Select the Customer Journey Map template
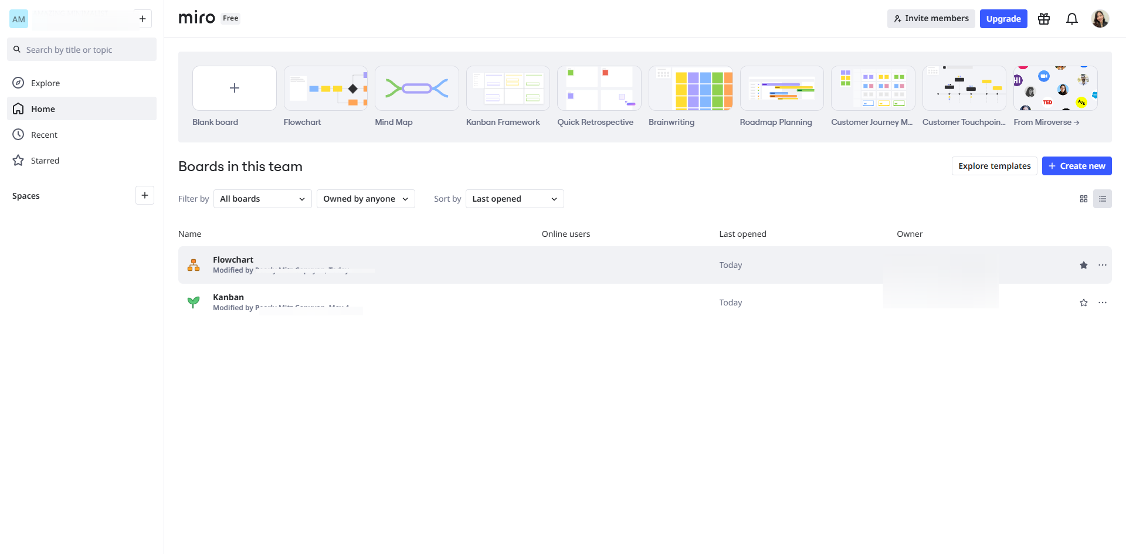The height and width of the screenshot is (554, 1126). click(x=873, y=88)
